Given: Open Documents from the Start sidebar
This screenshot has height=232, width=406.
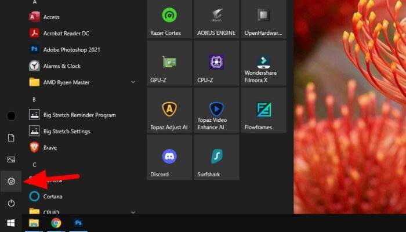Looking at the screenshot, I should 11,138.
